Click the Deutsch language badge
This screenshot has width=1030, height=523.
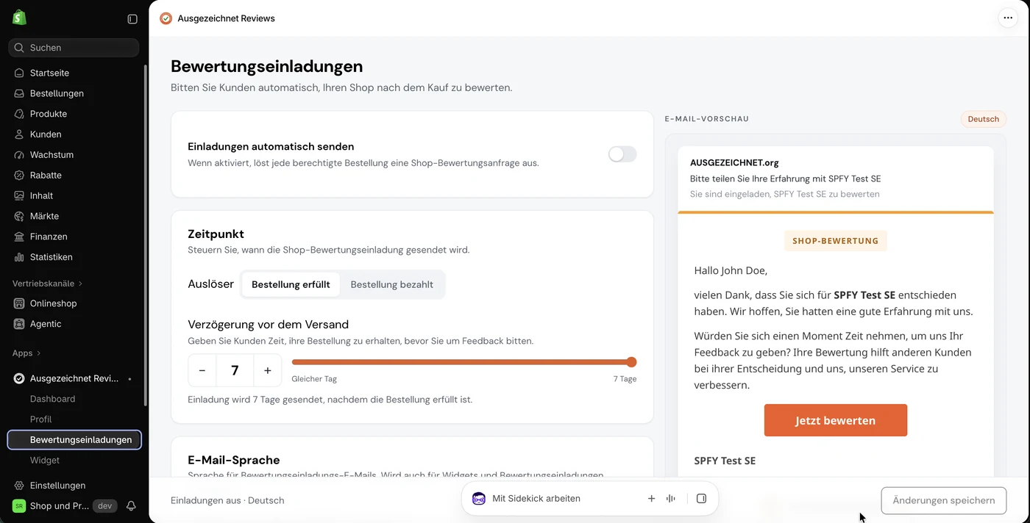point(984,119)
